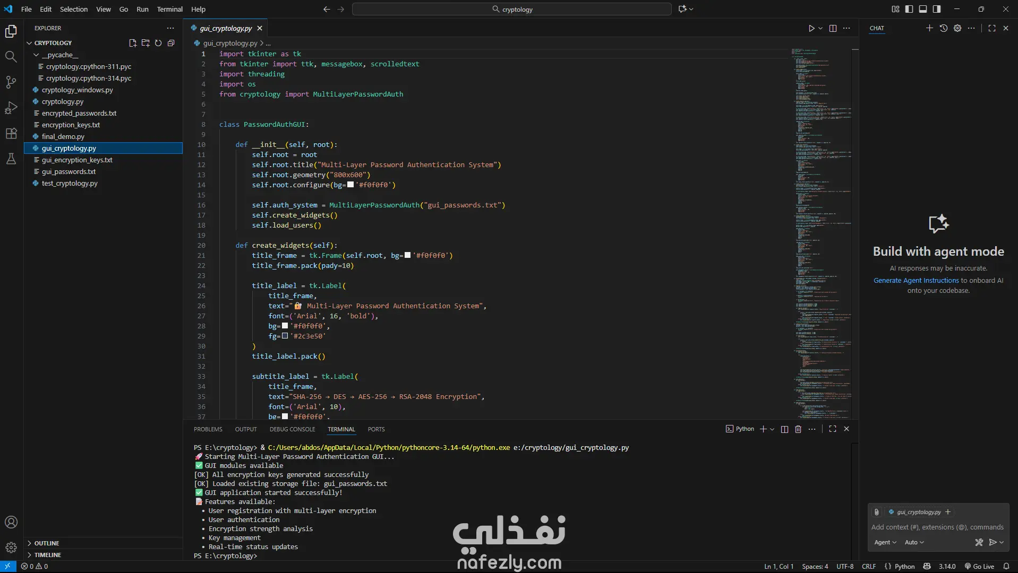
Task: Click Go Live in status bar
Action: coord(979,566)
